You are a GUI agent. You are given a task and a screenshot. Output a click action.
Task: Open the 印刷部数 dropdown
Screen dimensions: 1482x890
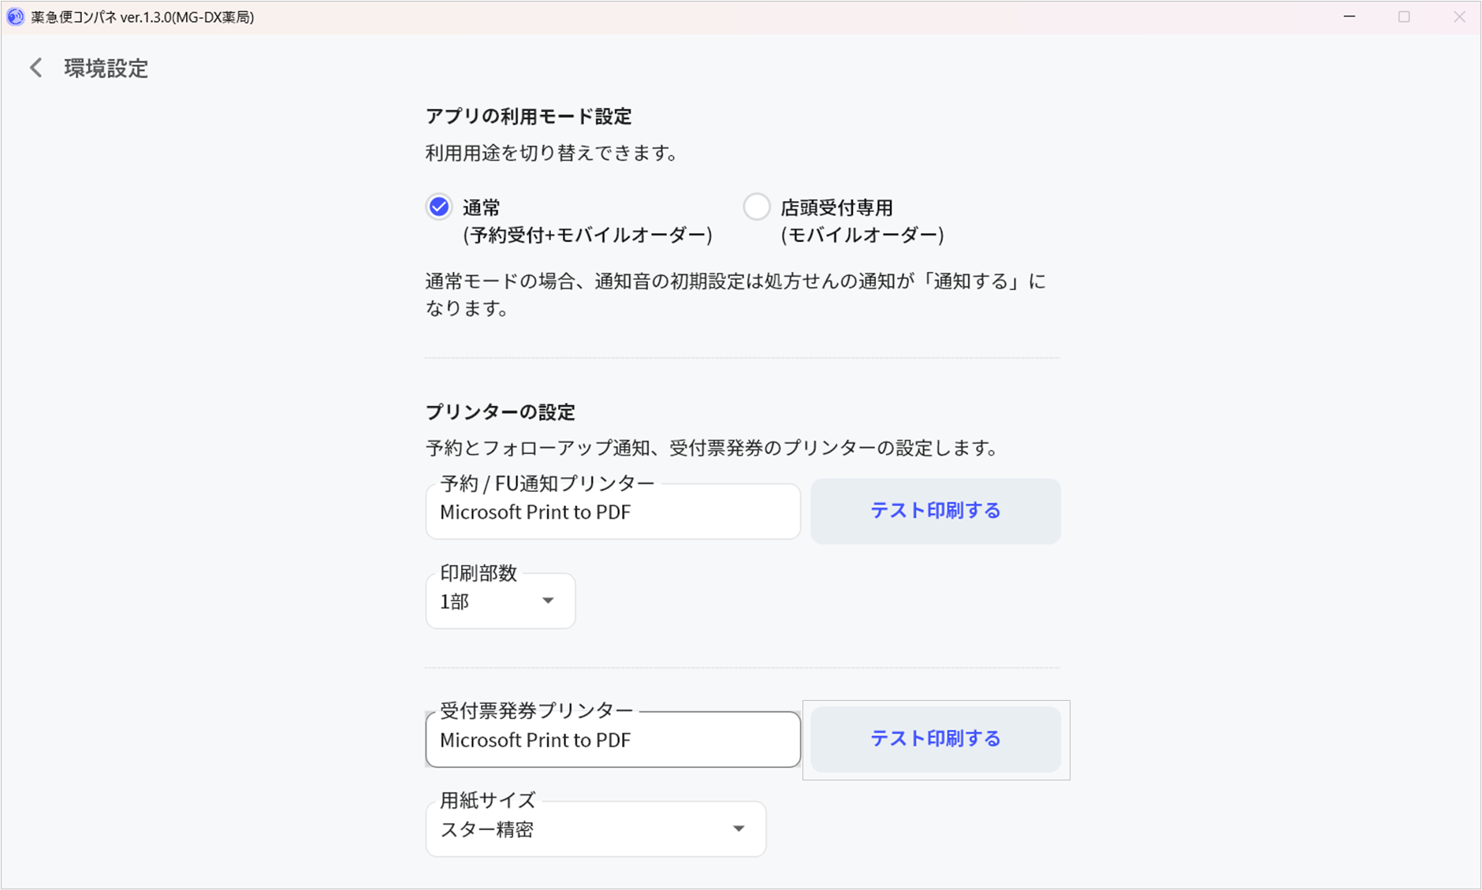[x=500, y=601]
